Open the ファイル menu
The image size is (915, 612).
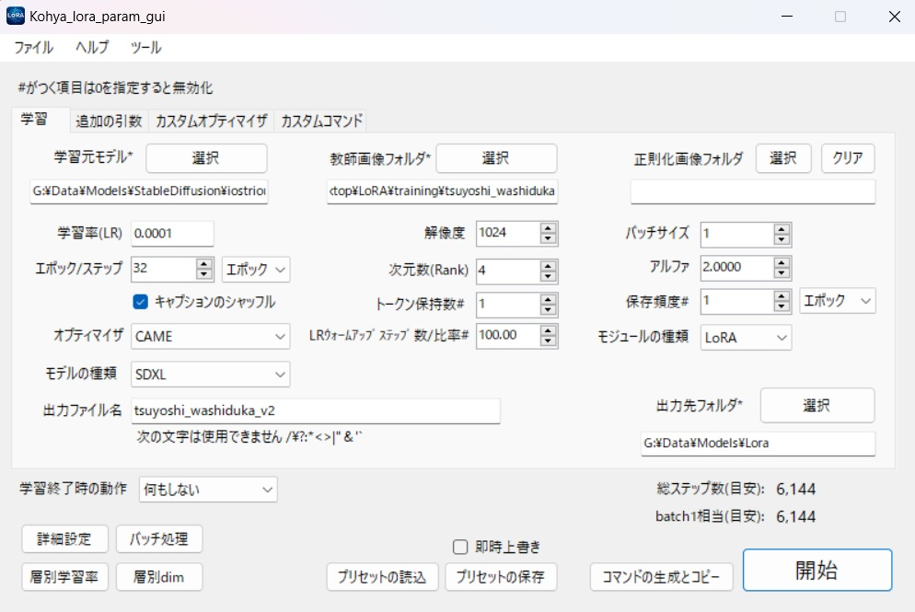click(x=34, y=47)
